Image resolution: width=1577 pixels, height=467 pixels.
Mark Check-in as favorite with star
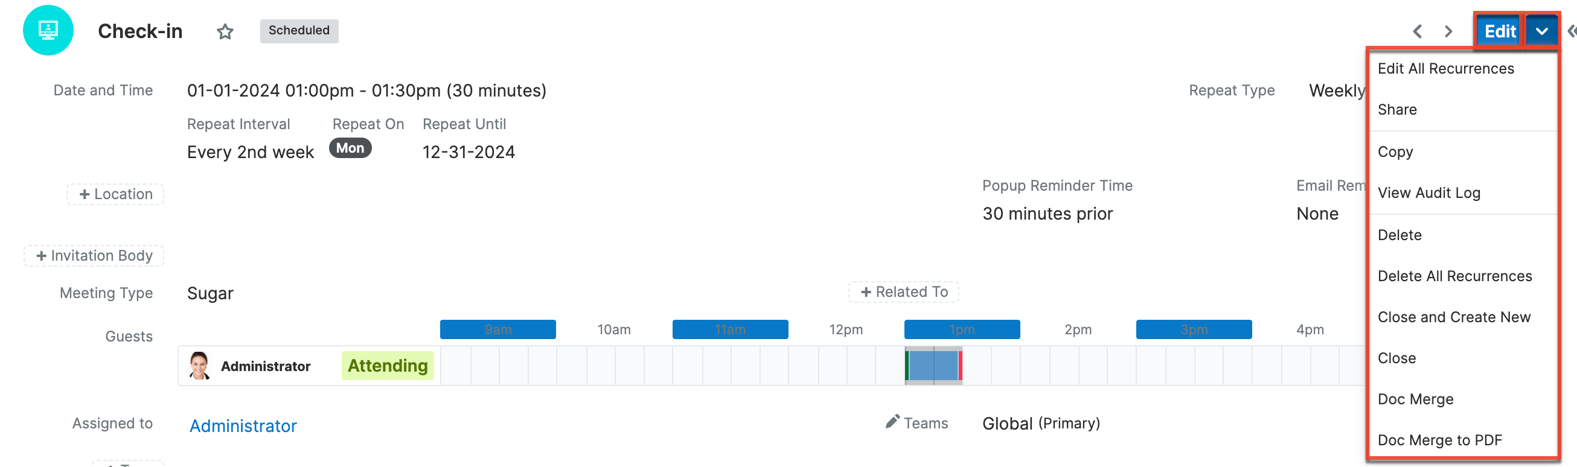click(x=225, y=31)
